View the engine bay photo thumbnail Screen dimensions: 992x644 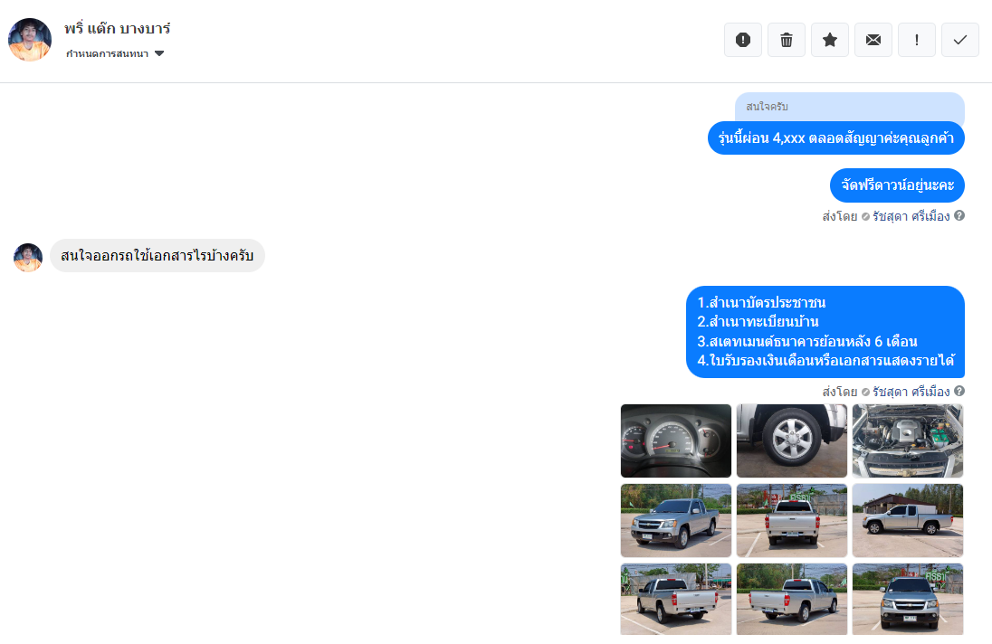pos(907,440)
